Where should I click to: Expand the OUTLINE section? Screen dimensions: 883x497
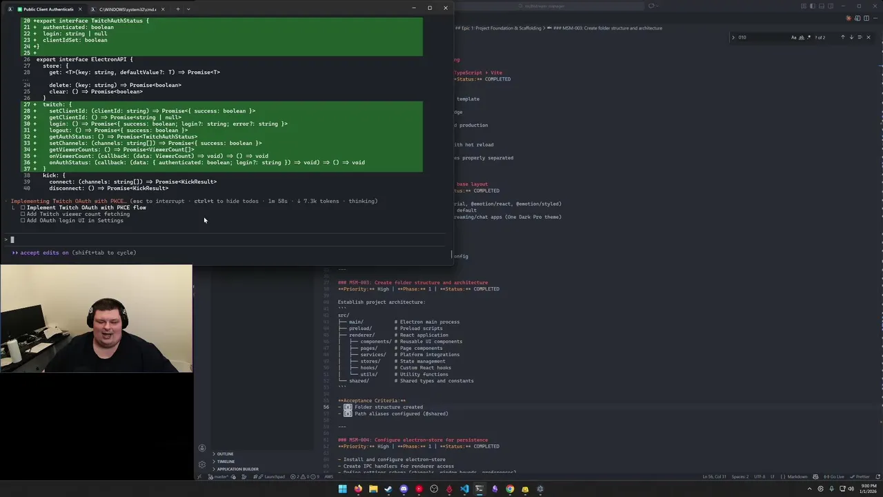225,454
